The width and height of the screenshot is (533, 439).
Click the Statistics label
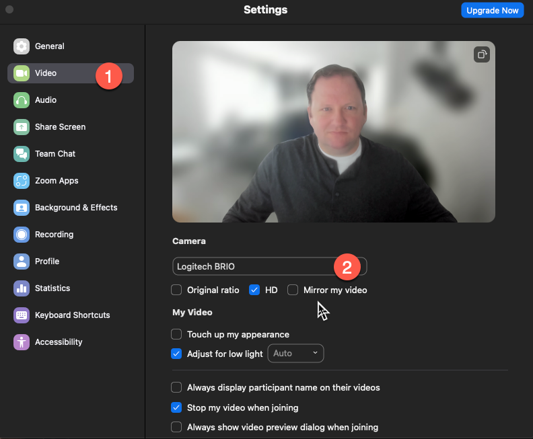[x=52, y=288]
